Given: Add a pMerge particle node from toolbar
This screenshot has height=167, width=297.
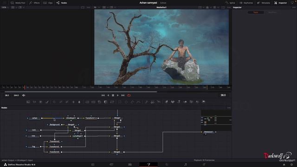Looking at the screenshot, I should (x=153, y=102).
